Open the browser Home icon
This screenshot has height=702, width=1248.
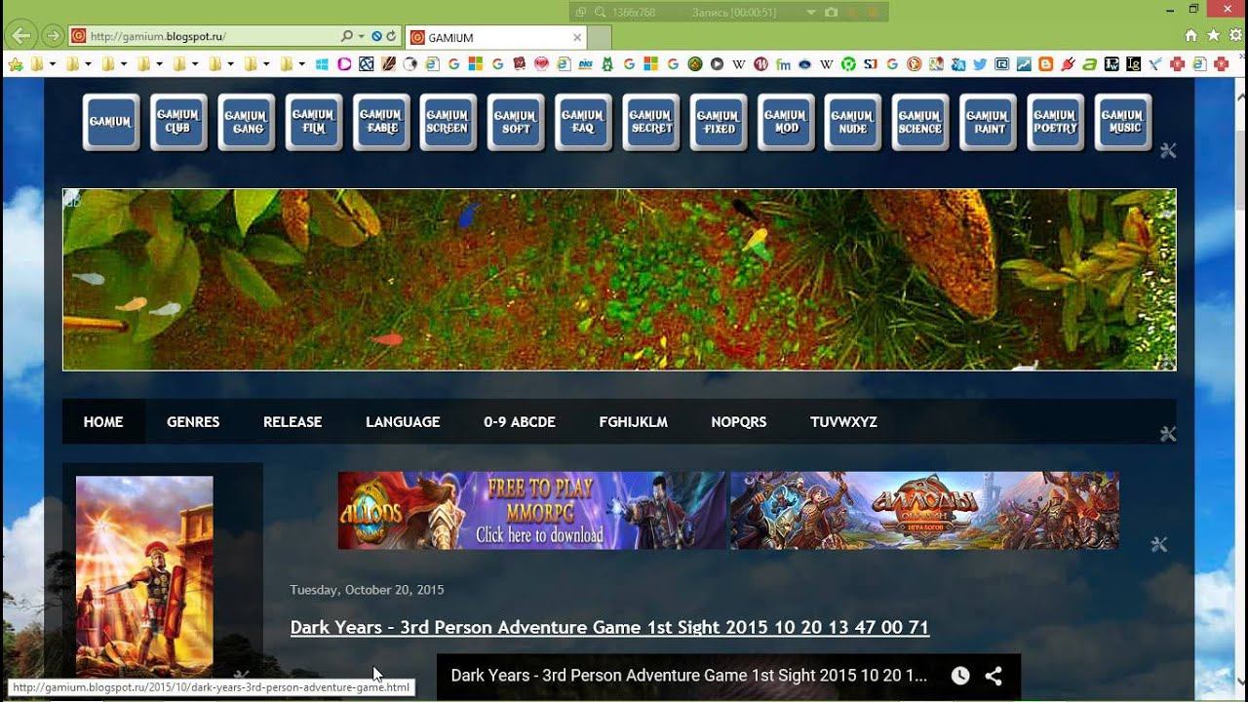(1190, 35)
